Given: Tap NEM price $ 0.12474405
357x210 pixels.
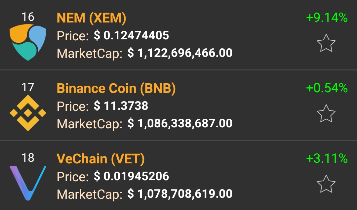Looking at the screenshot, I should click(x=131, y=35).
